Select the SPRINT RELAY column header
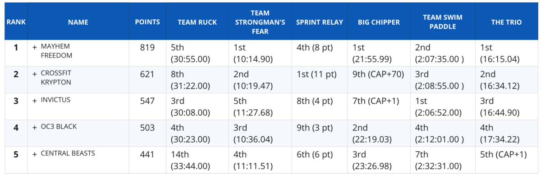Viewport: 541px width, 174px height. [320, 22]
